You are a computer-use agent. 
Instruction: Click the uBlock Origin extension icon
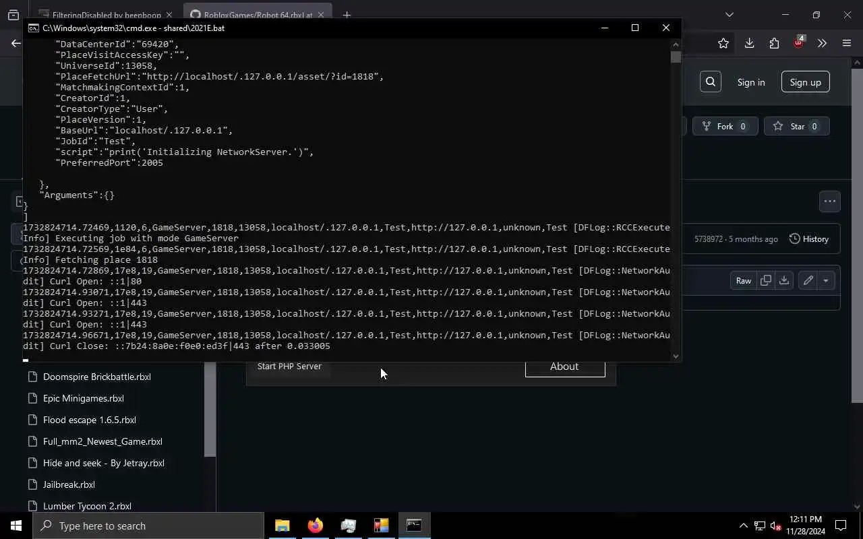(798, 43)
